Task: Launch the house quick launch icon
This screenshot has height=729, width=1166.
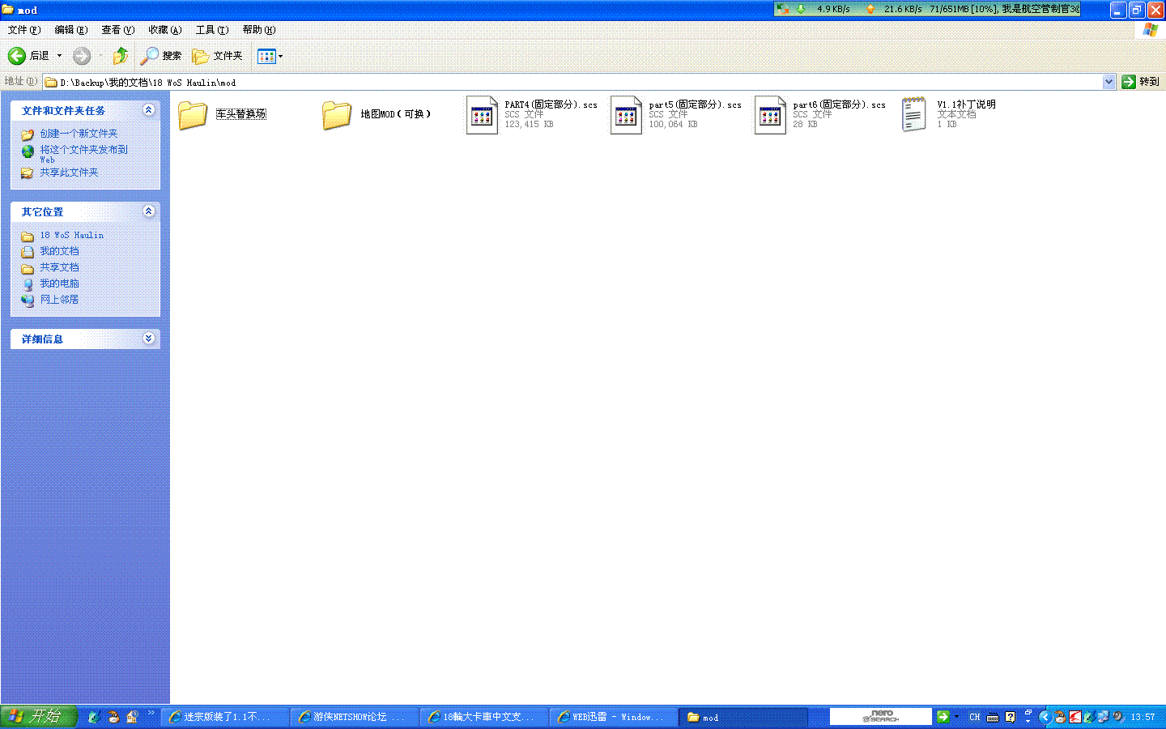Action: 132,717
